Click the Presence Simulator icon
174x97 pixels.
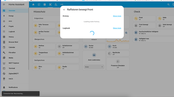coord(118,62)
